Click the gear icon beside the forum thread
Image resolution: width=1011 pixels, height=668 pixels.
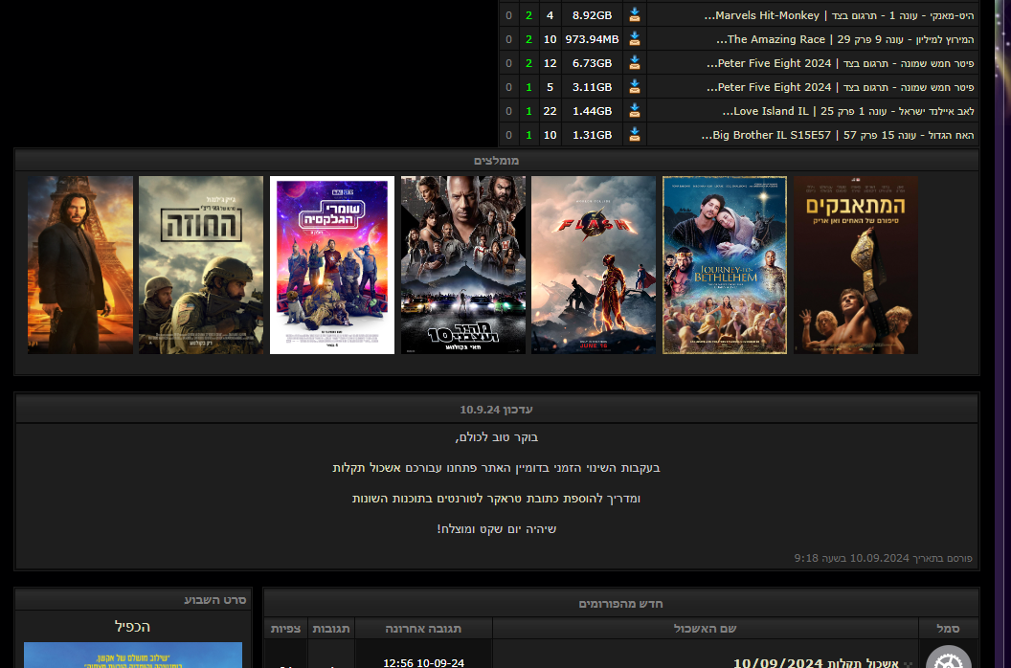[x=948, y=658]
